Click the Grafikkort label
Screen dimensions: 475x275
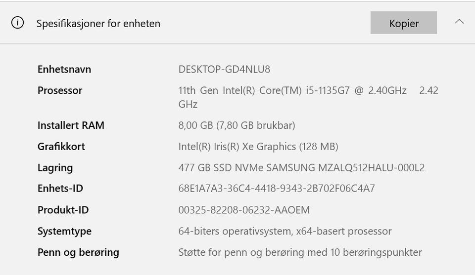click(x=61, y=147)
